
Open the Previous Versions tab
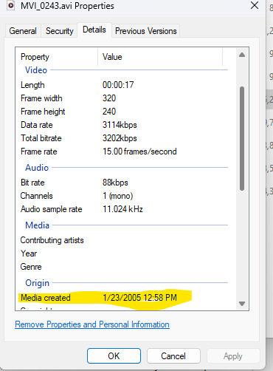146,31
